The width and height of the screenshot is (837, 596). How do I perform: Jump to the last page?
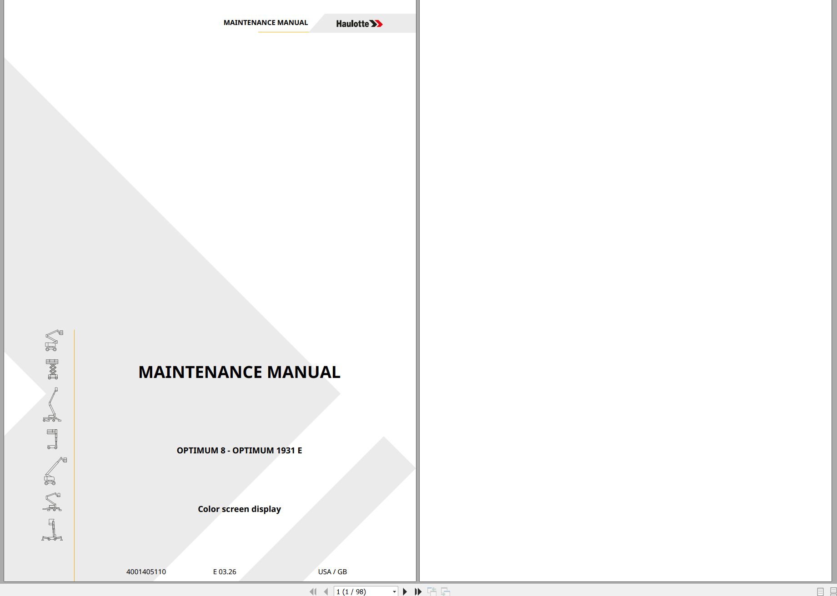pyautogui.click(x=418, y=591)
